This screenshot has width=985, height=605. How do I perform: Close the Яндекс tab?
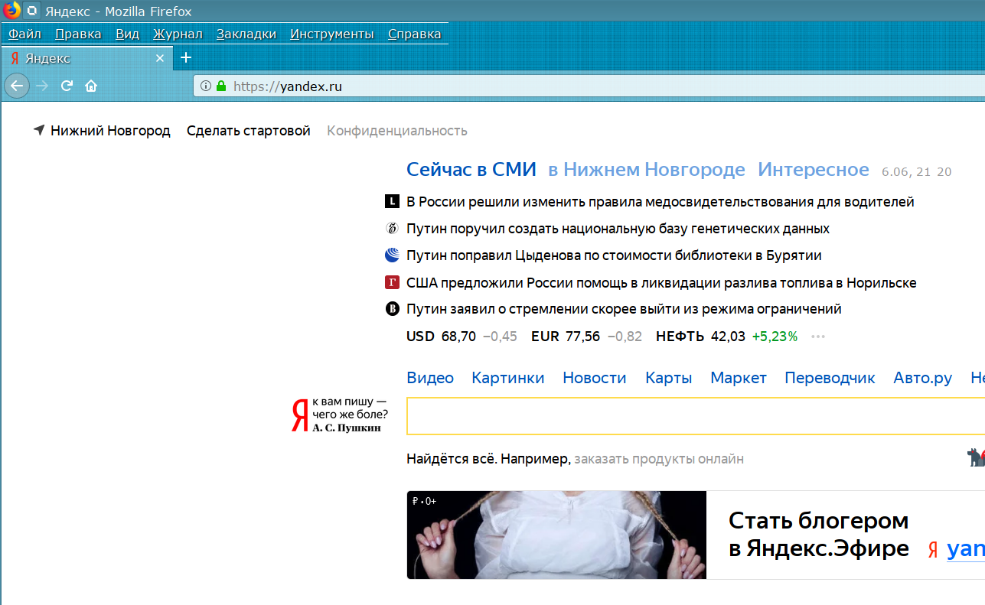[159, 58]
